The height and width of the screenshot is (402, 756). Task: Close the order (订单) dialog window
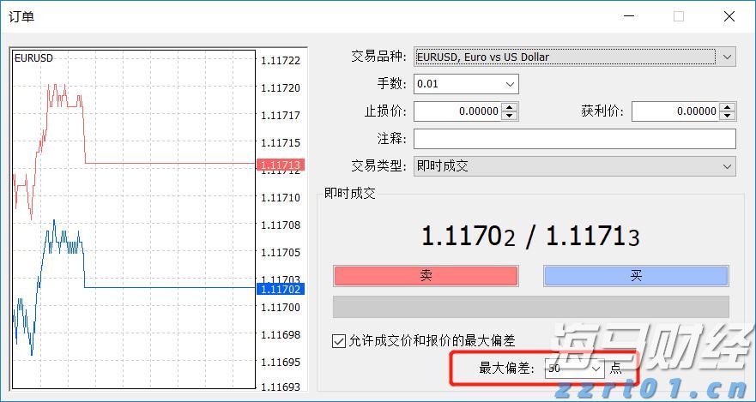729,16
